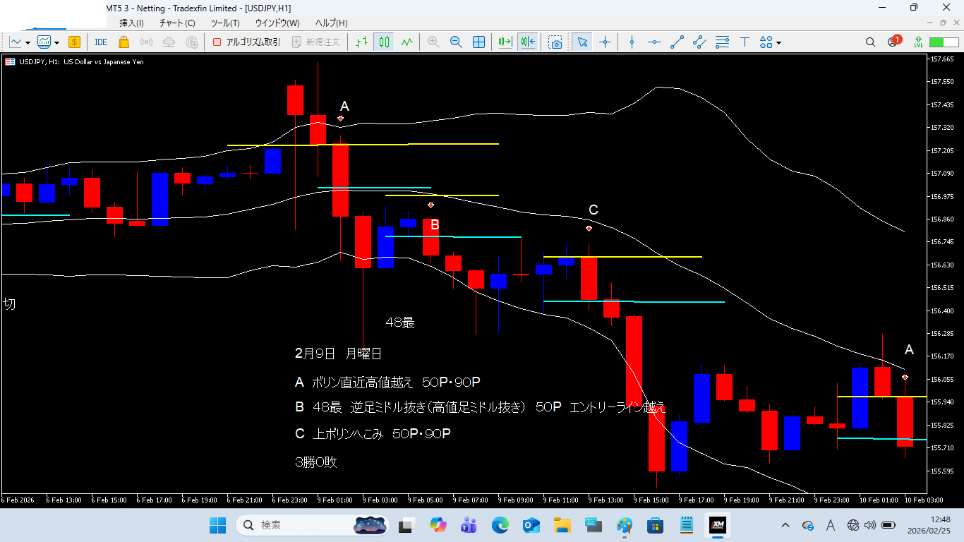Click the taskbar 検索 search box
The height and width of the screenshot is (542, 964).
[313, 525]
